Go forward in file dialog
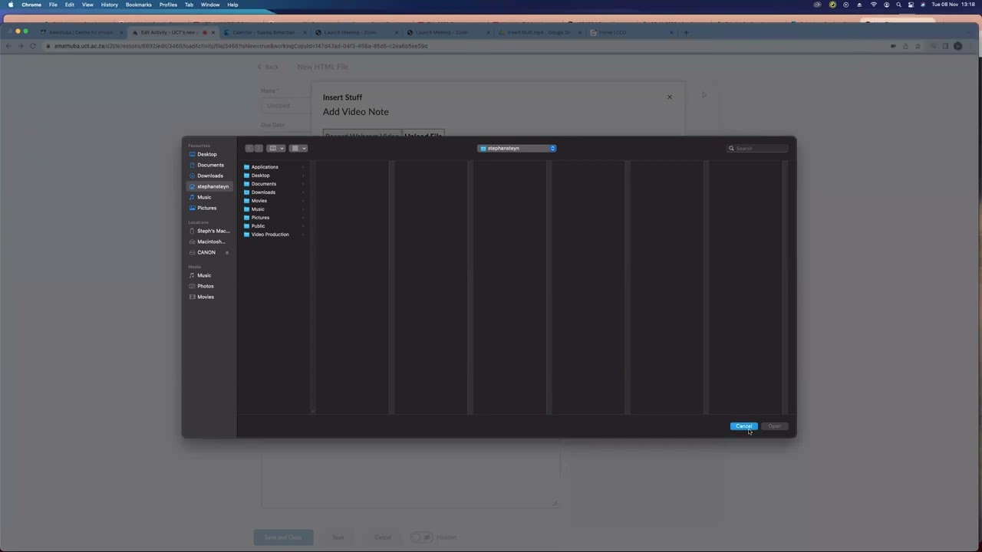The image size is (982, 552). tap(259, 148)
